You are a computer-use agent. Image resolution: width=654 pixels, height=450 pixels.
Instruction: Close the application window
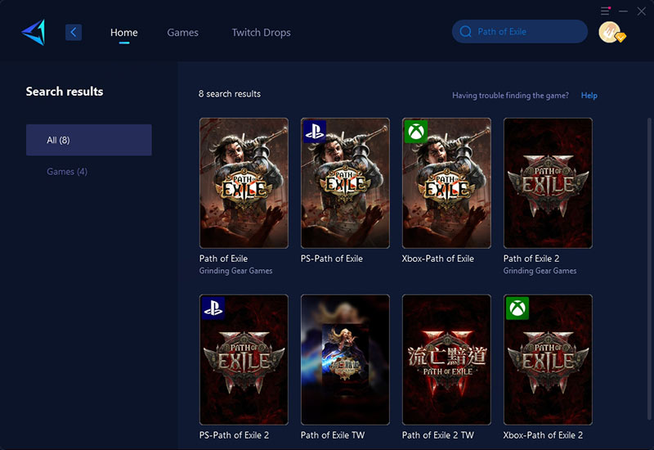click(642, 11)
